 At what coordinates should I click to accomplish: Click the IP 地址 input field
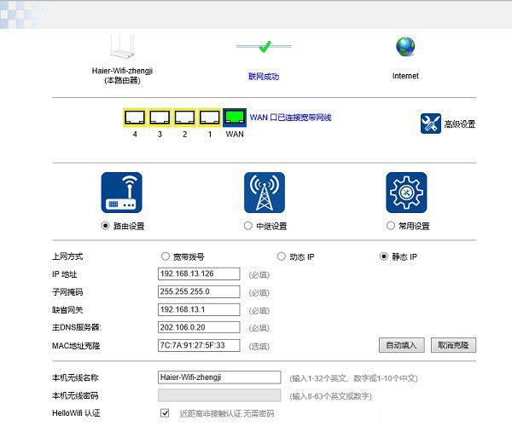[201, 273]
